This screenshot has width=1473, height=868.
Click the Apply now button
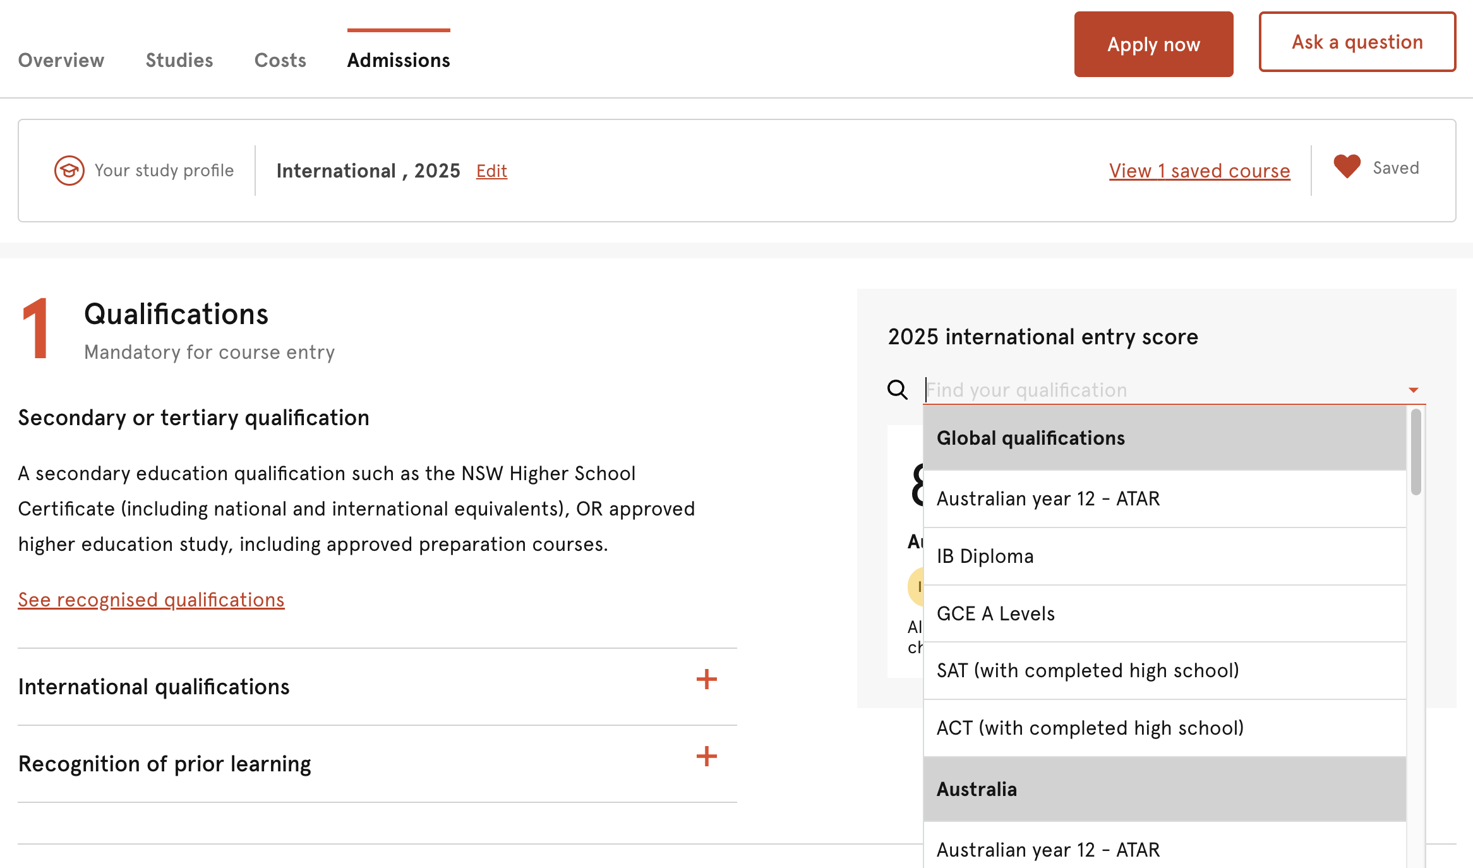1153,44
